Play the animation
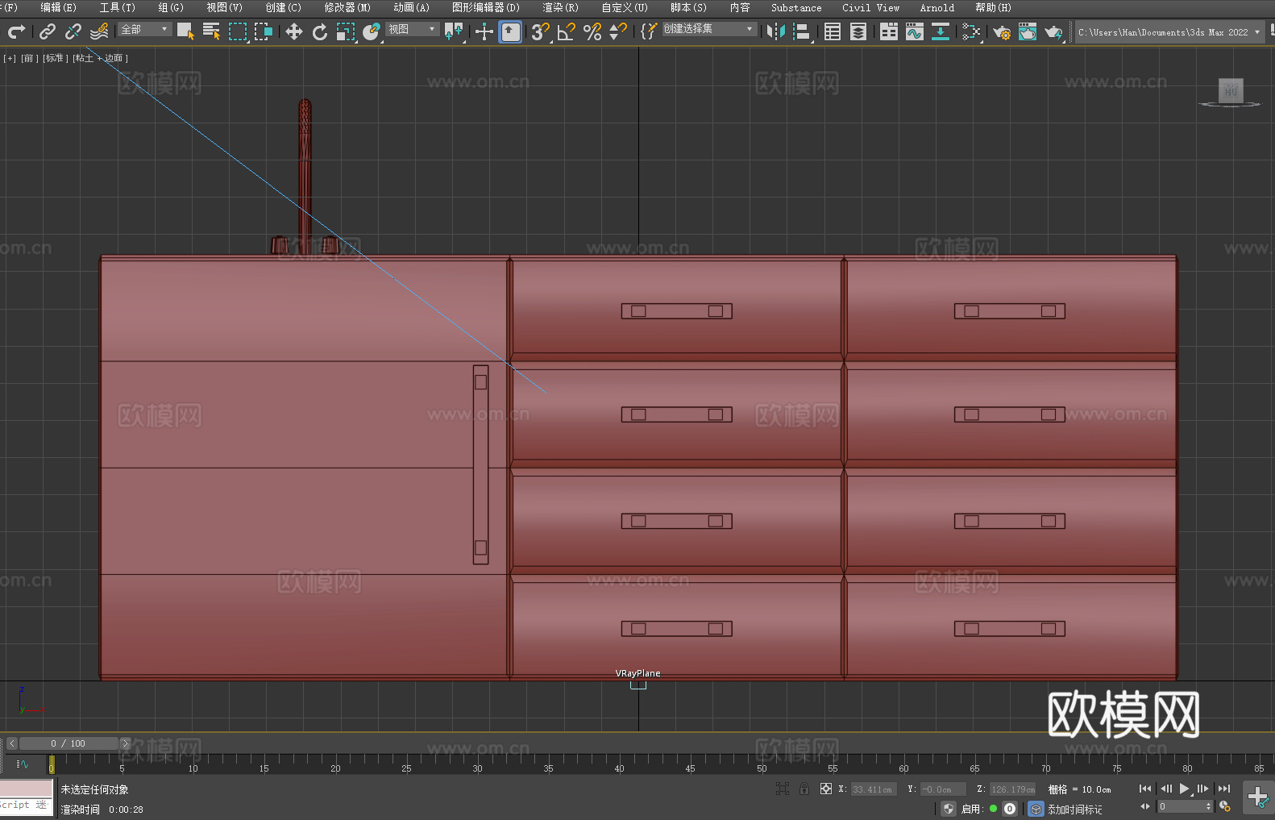The width and height of the screenshot is (1275, 820). (x=1184, y=789)
